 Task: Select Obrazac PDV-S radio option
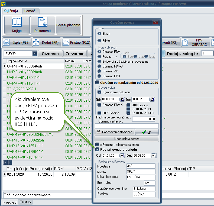pyautogui.click(x=99, y=66)
